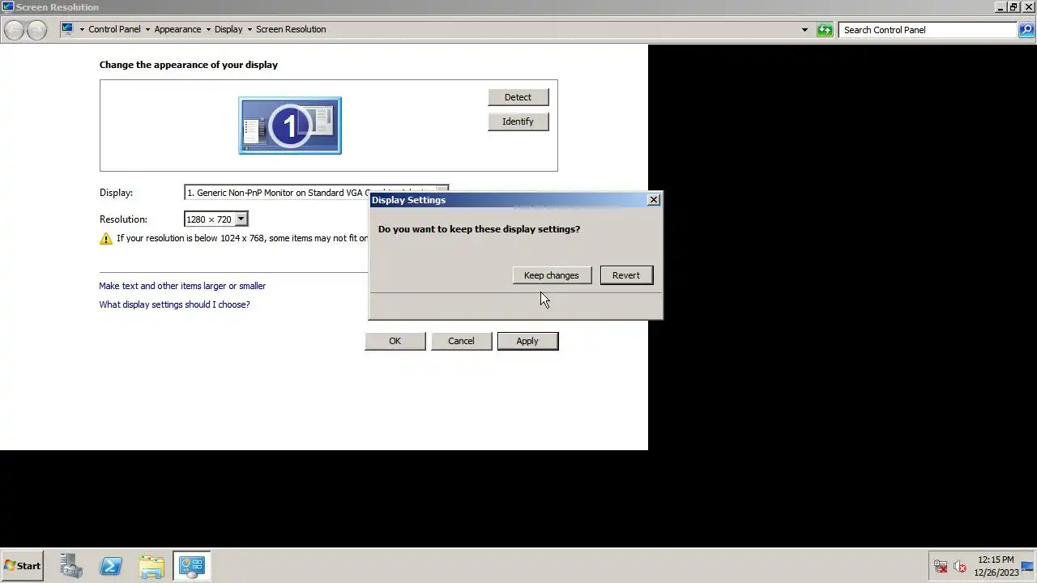Screen dimensions: 1037x583
Task: Click the dialog question about keeping settings
Action: (479, 229)
